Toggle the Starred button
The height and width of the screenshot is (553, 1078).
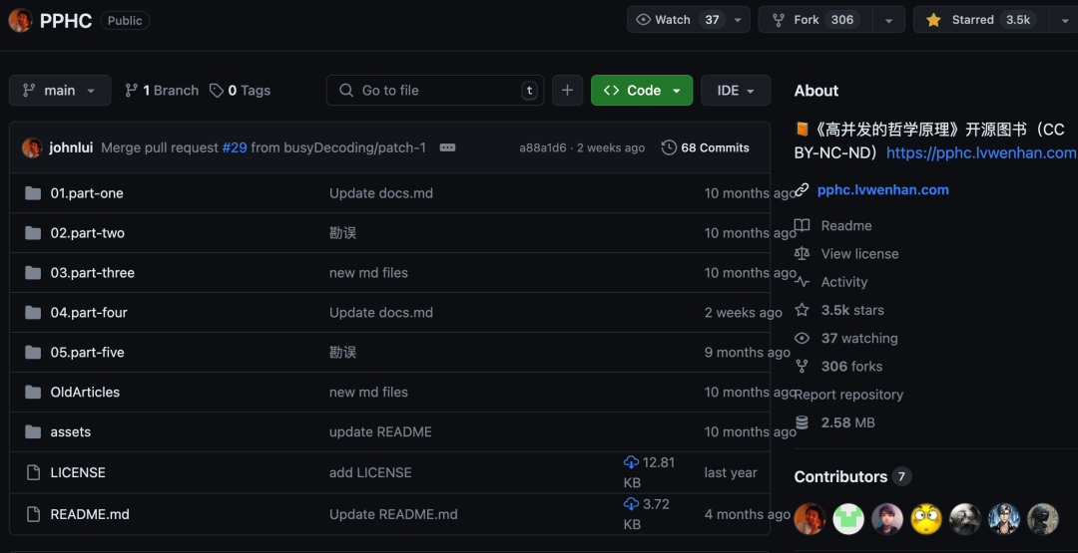pyautogui.click(x=981, y=20)
